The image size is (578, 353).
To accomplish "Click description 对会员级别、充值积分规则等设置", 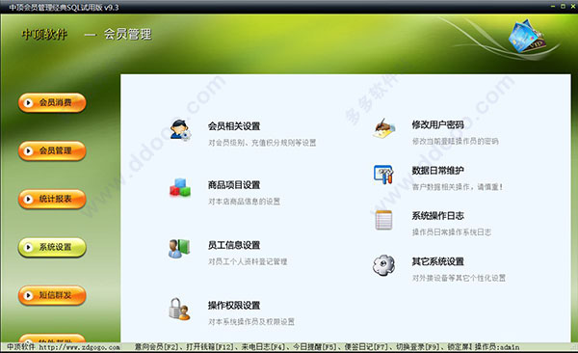I will (x=262, y=143).
